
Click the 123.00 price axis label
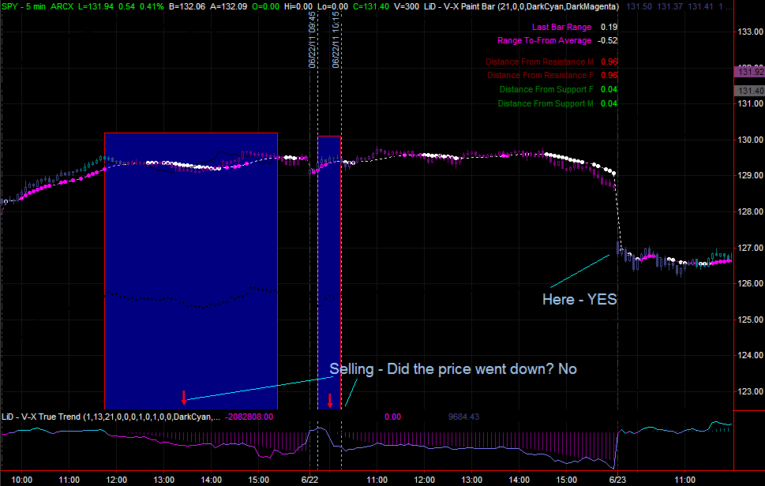click(x=751, y=391)
